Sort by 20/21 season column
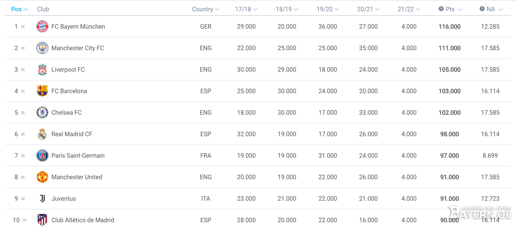Viewport: 516px width, 229px height. 368,9
